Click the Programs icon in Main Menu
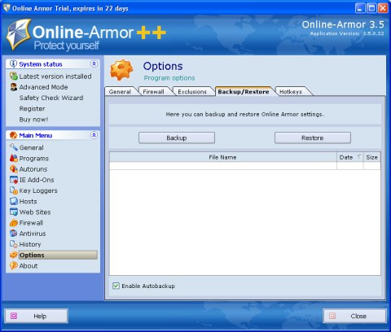Screen dimensions: 391x332 coord(14,158)
